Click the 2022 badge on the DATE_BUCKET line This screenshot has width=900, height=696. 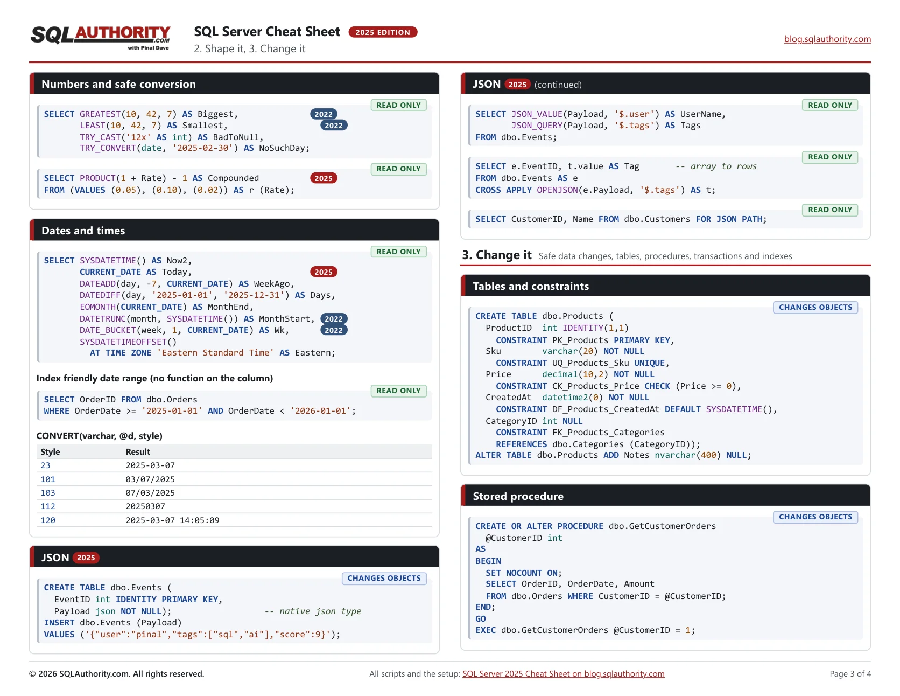334,330
